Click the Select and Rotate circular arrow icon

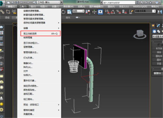point(63,12)
